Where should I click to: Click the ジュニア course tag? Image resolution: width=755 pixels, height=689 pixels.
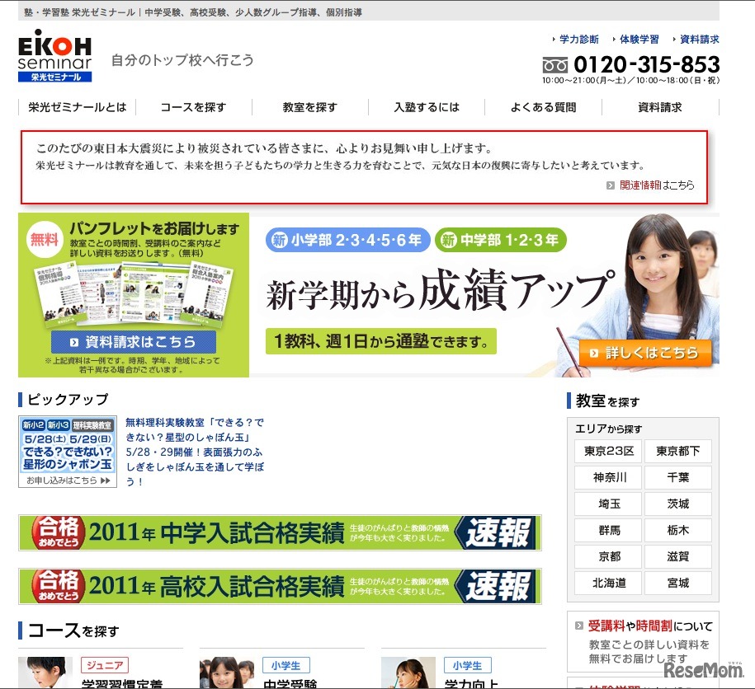click(105, 665)
